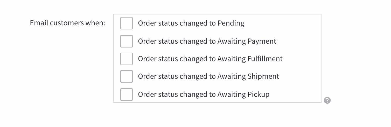
Task: Click the "Order status changed to Awaiting Fulfillment" label
Action: [x=210, y=59]
